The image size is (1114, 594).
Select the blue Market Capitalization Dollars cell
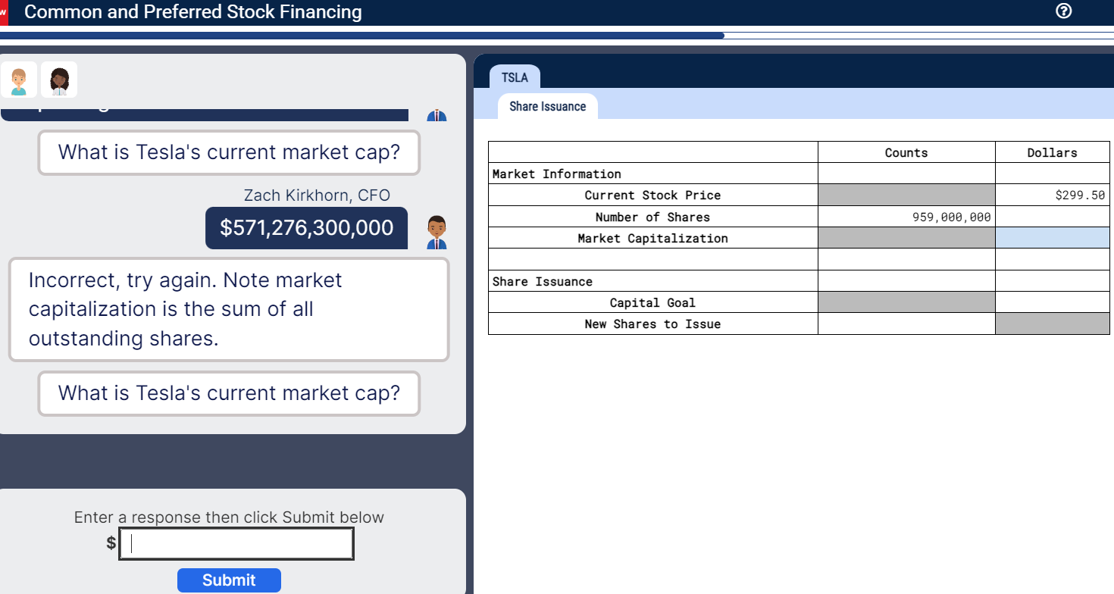click(1052, 238)
